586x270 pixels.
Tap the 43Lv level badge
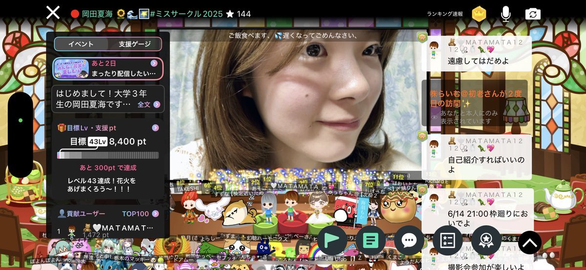point(98,142)
